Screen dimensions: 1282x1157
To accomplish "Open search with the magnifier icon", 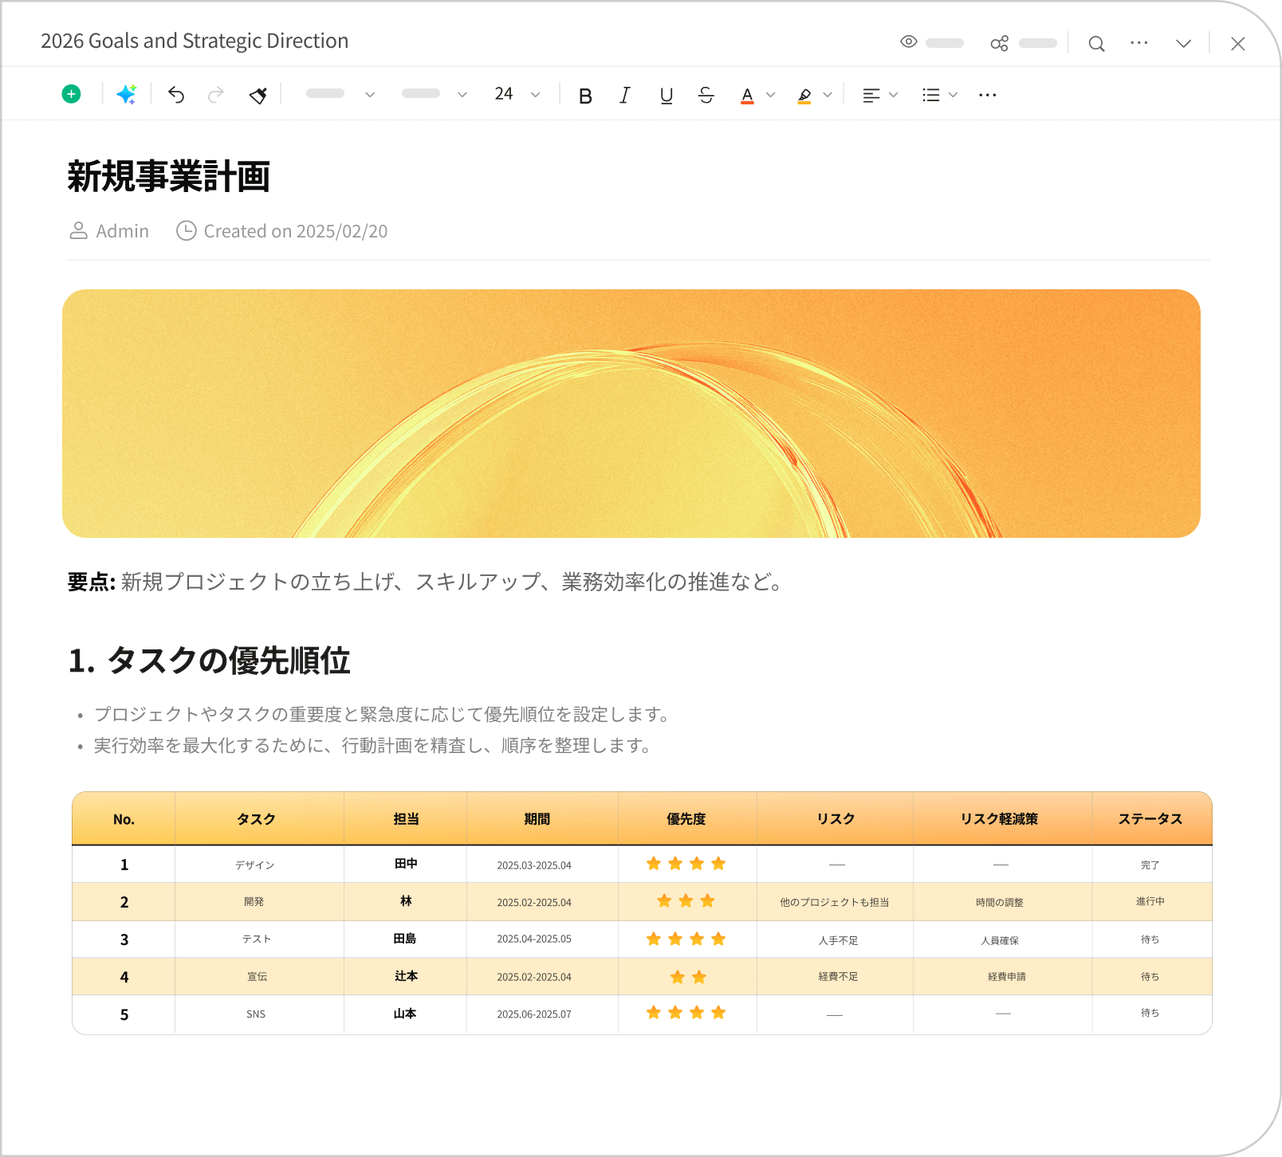I will [1096, 44].
